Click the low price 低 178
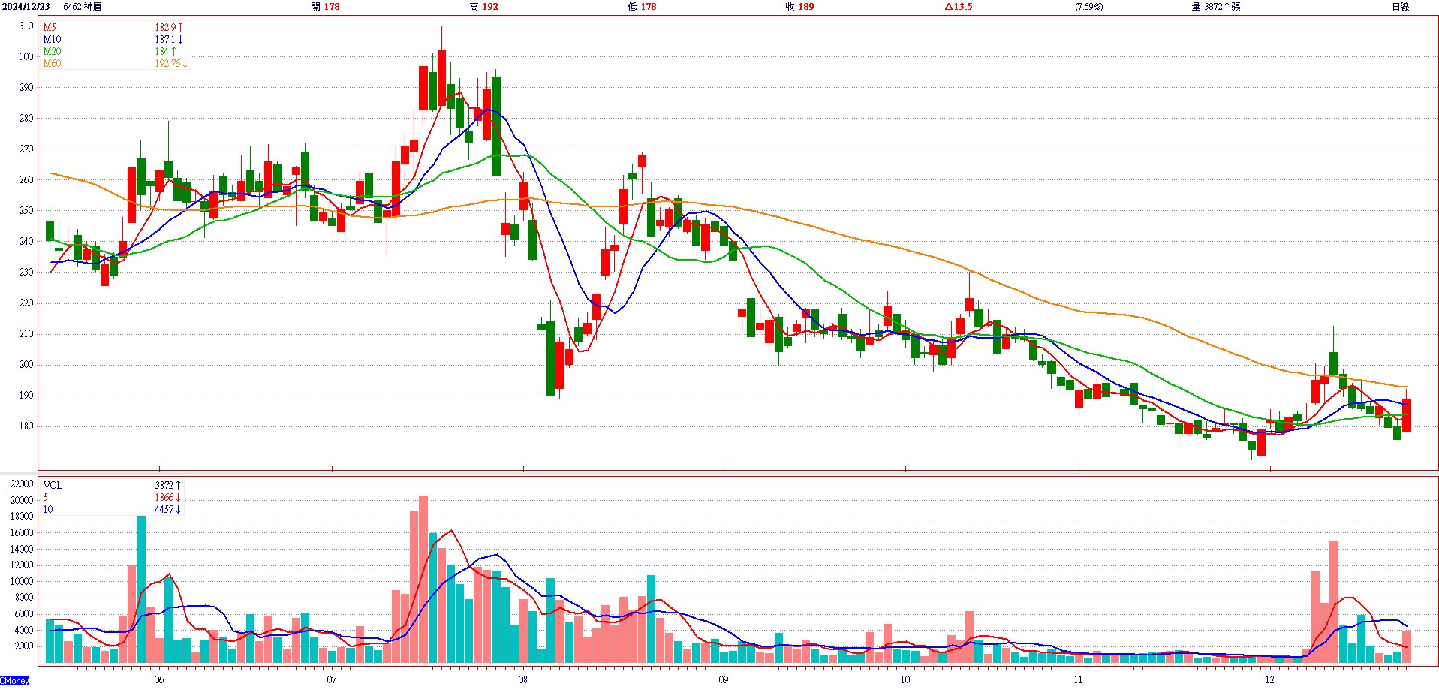The image size is (1439, 690). (x=642, y=7)
